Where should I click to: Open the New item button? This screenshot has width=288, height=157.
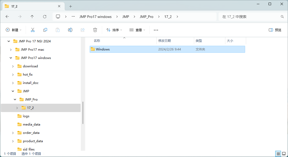[14, 30]
